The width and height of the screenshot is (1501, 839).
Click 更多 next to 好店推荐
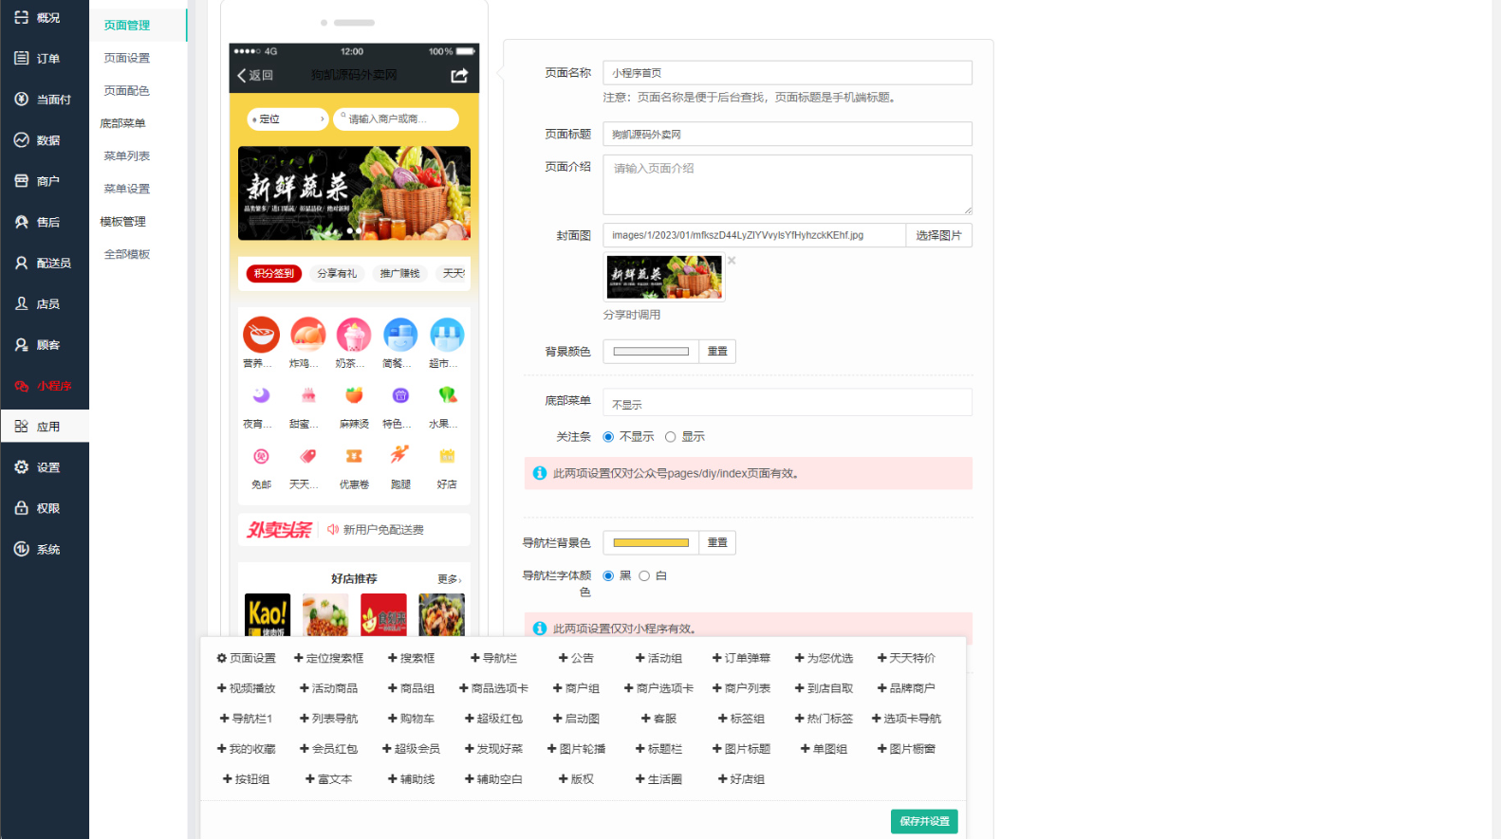coord(449,579)
